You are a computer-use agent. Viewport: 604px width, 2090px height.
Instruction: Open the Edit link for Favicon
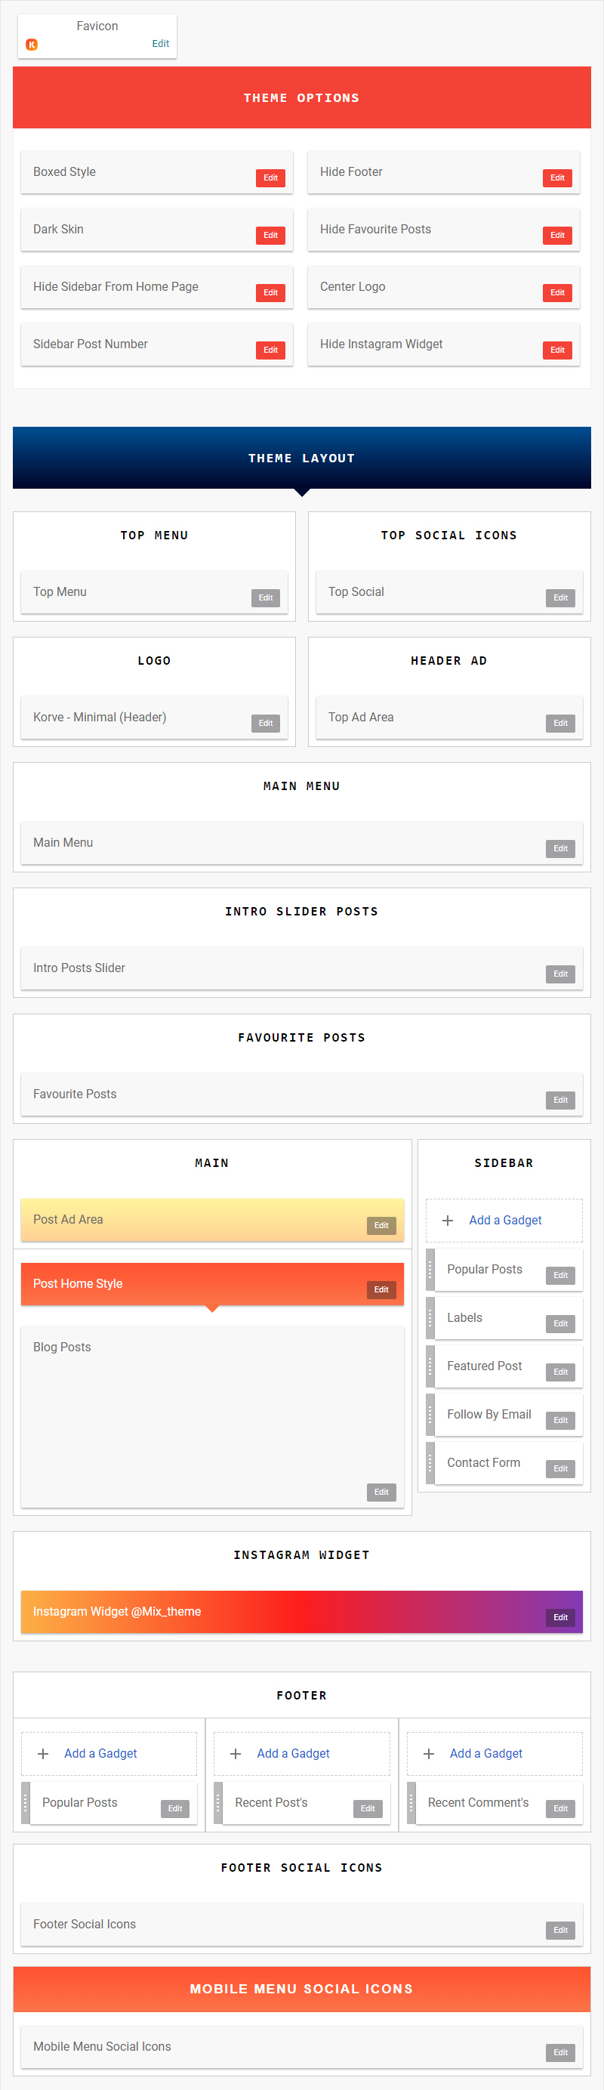(161, 44)
